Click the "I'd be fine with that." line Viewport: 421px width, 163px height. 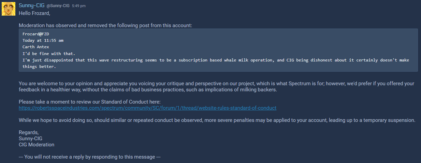tap(49, 54)
